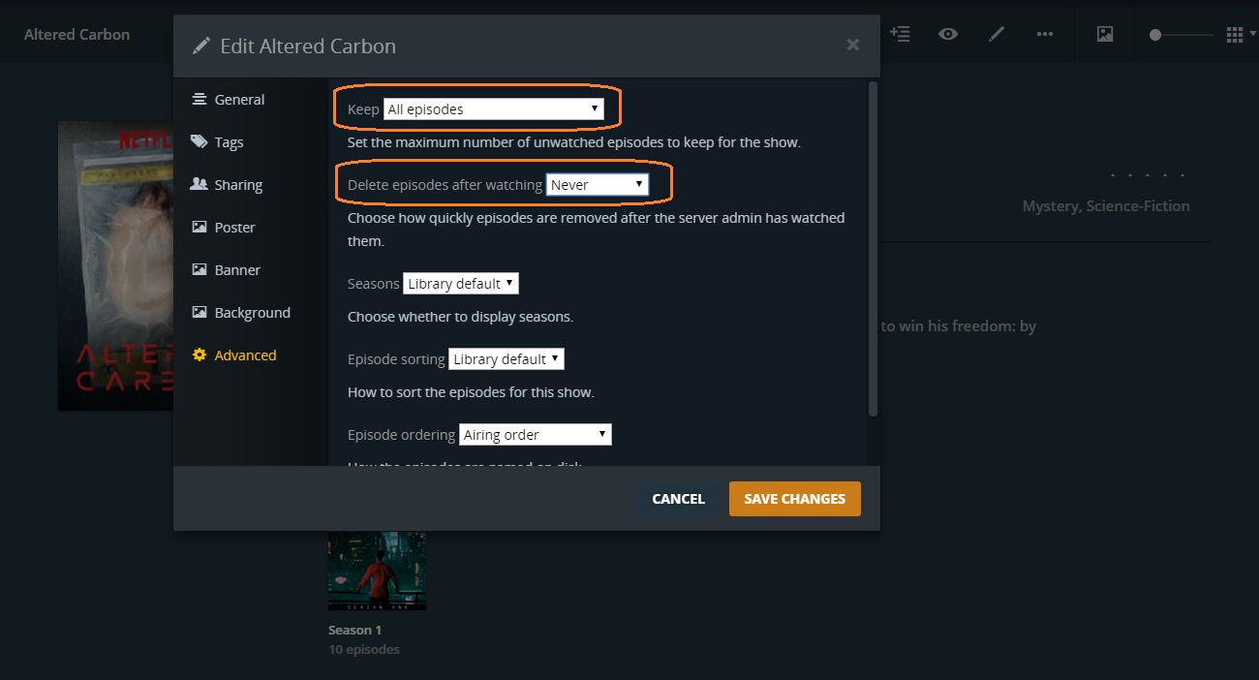Screen dimensions: 1259x680
Task: Click the pencil edit icon in toolbar
Action: tap(997, 34)
